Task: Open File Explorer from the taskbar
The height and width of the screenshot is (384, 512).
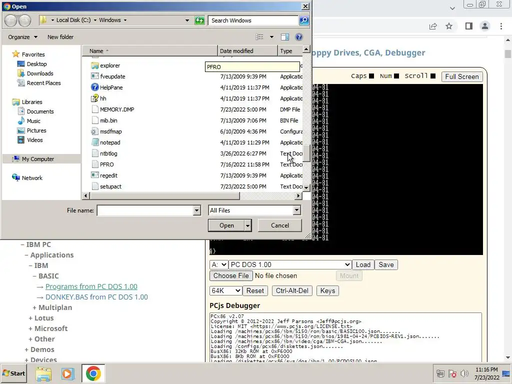Action: 43,373
